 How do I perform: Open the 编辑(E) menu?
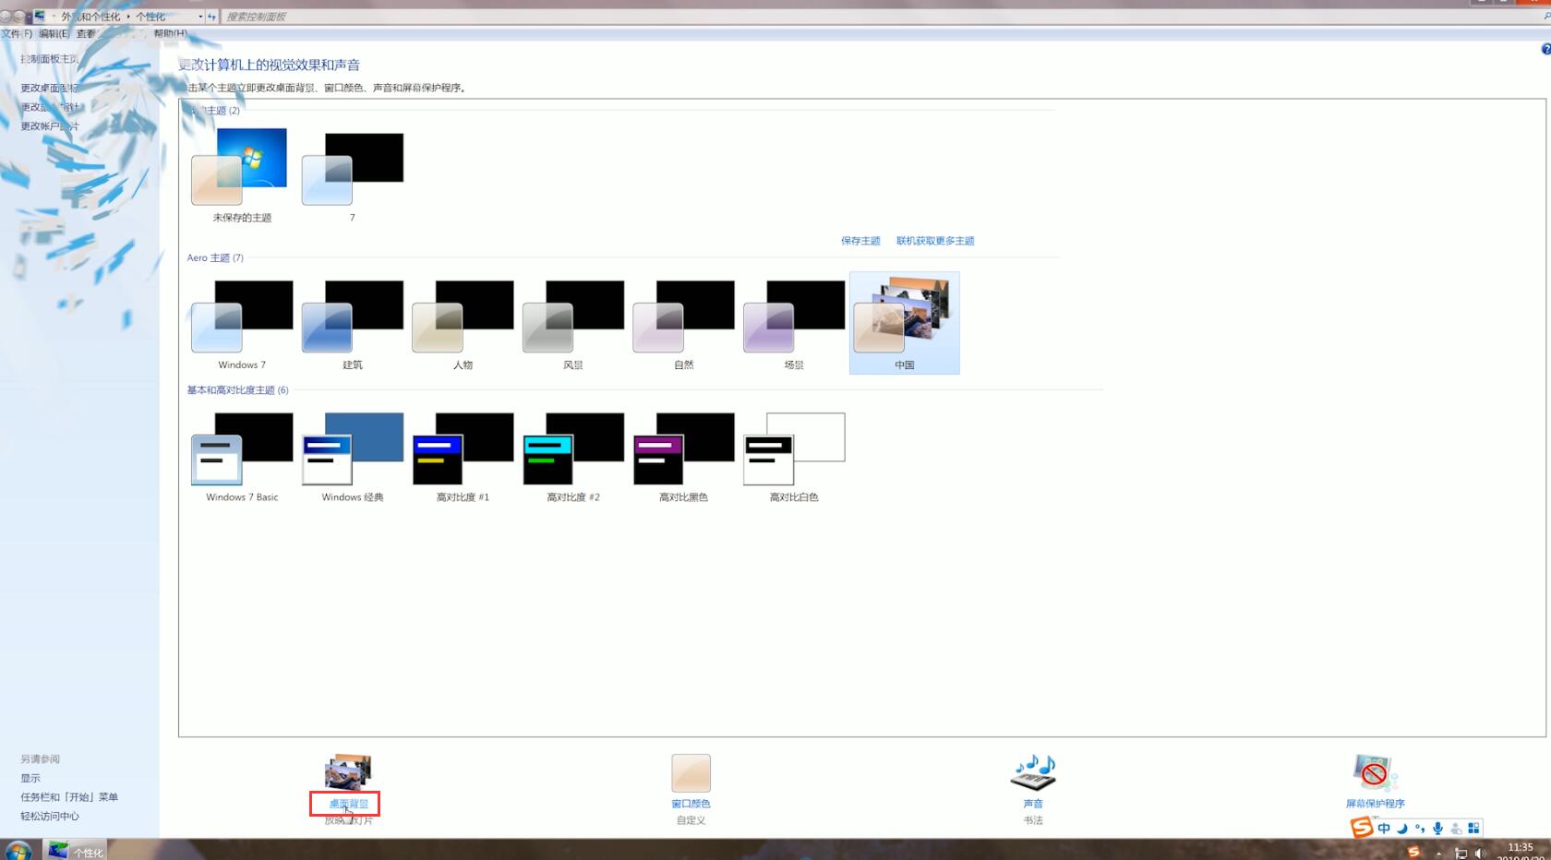pyautogui.click(x=54, y=33)
